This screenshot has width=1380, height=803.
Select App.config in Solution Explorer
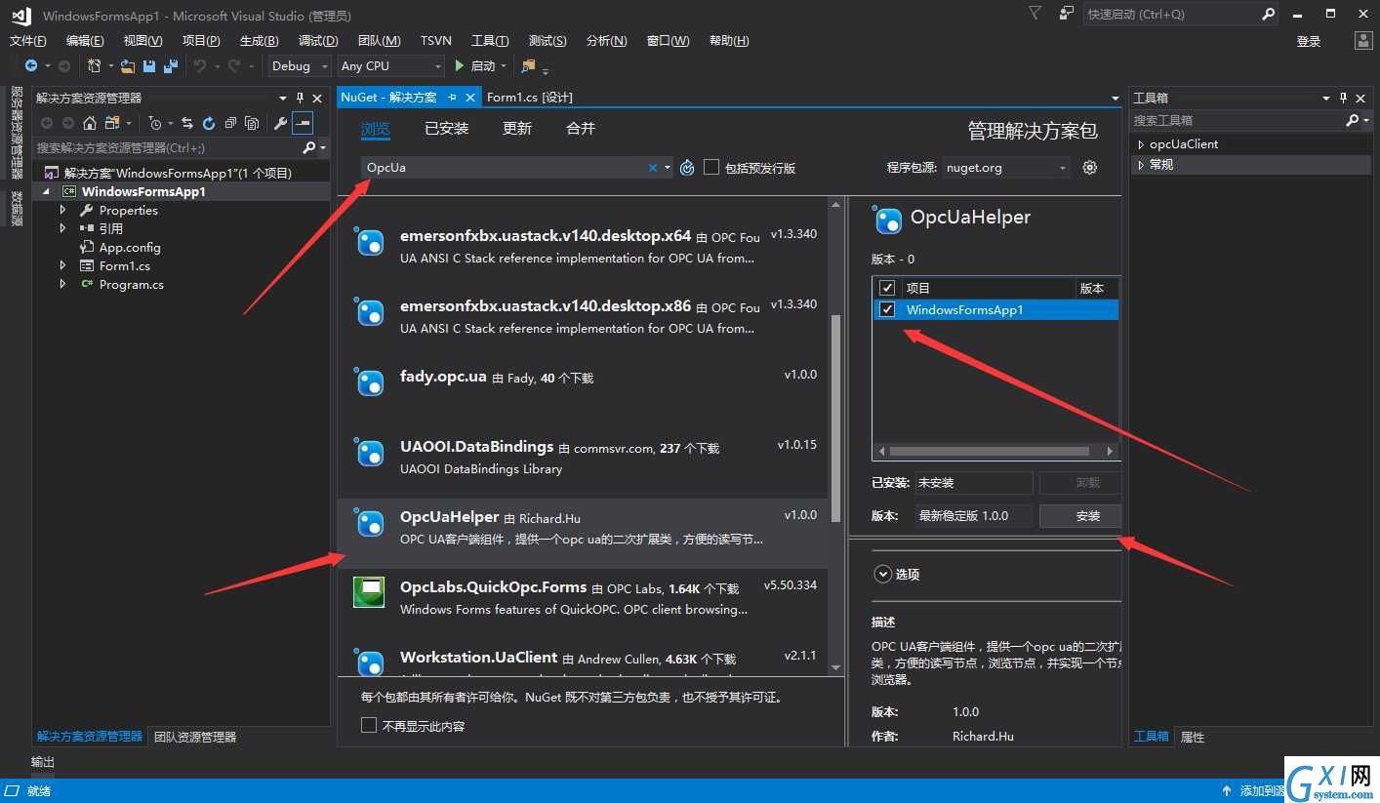point(130,247)
